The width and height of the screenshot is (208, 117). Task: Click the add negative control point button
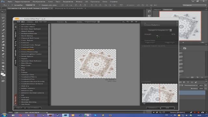170,43
